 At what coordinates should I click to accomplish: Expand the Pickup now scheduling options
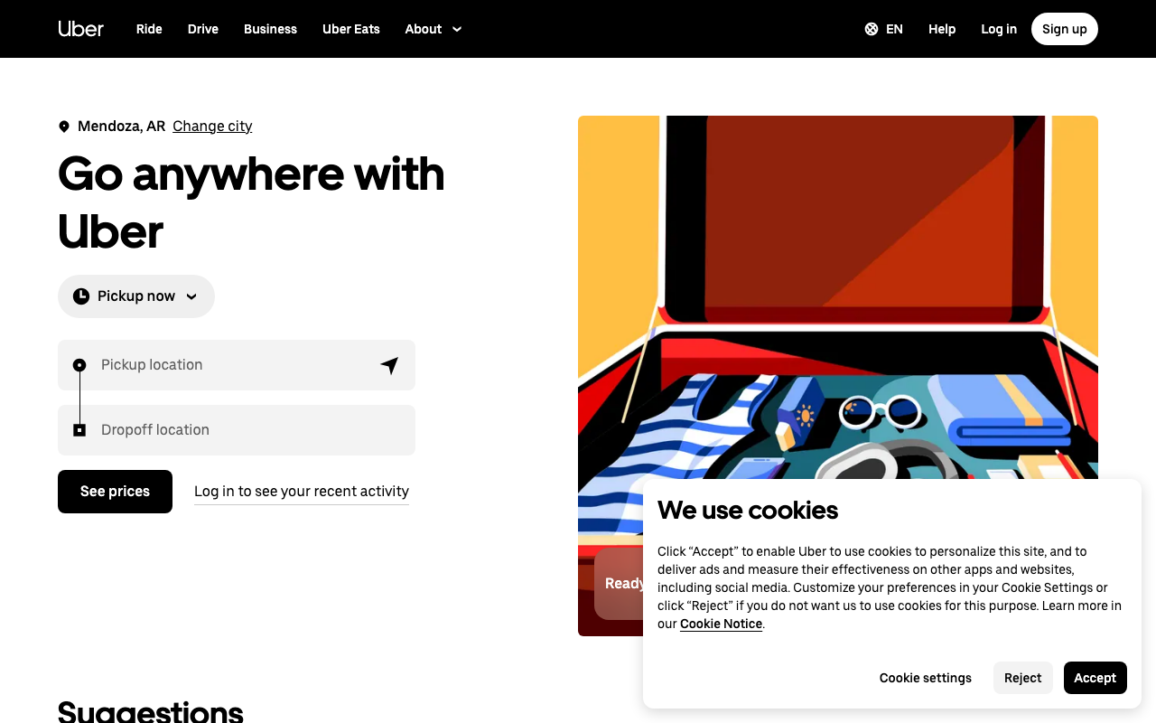coord(136,296)
